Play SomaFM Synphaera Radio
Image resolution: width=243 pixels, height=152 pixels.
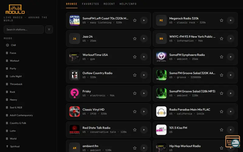[231, 57]
